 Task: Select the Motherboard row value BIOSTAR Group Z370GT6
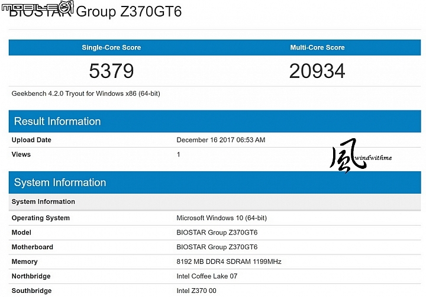217,247
